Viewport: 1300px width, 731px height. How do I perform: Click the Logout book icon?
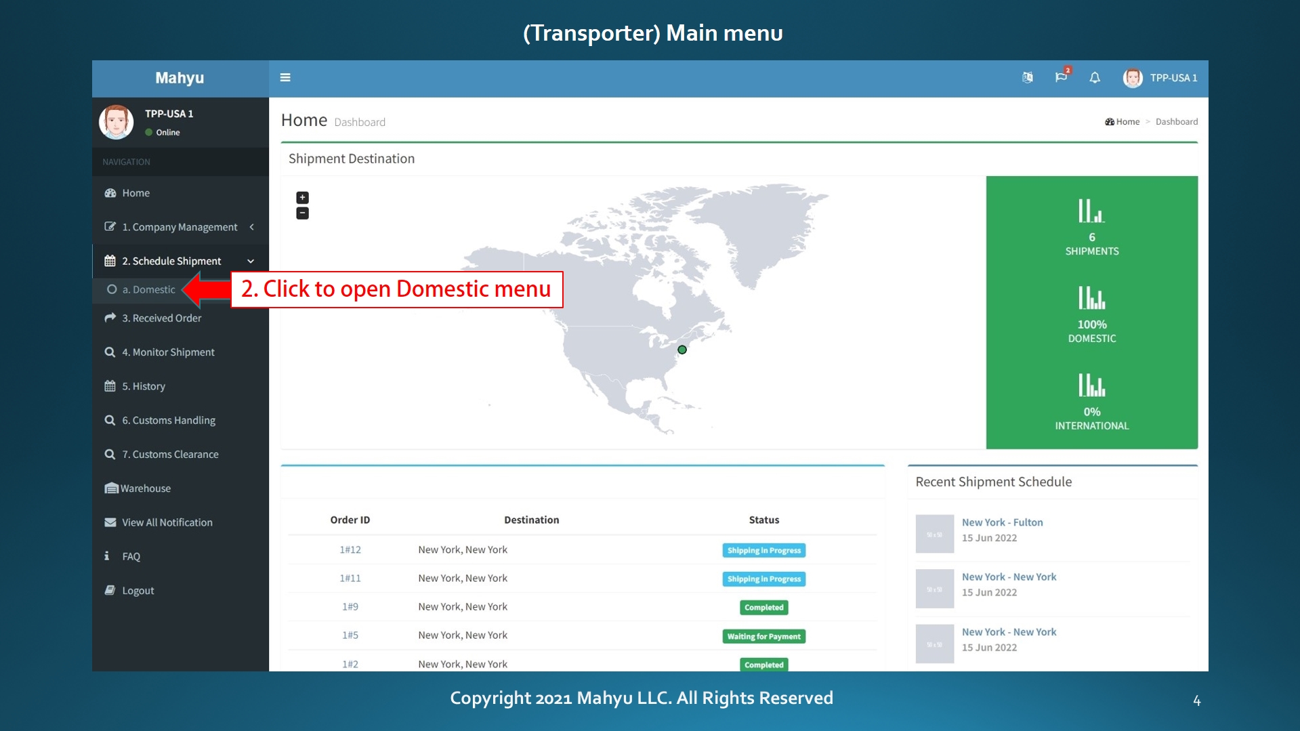[110, 590]
